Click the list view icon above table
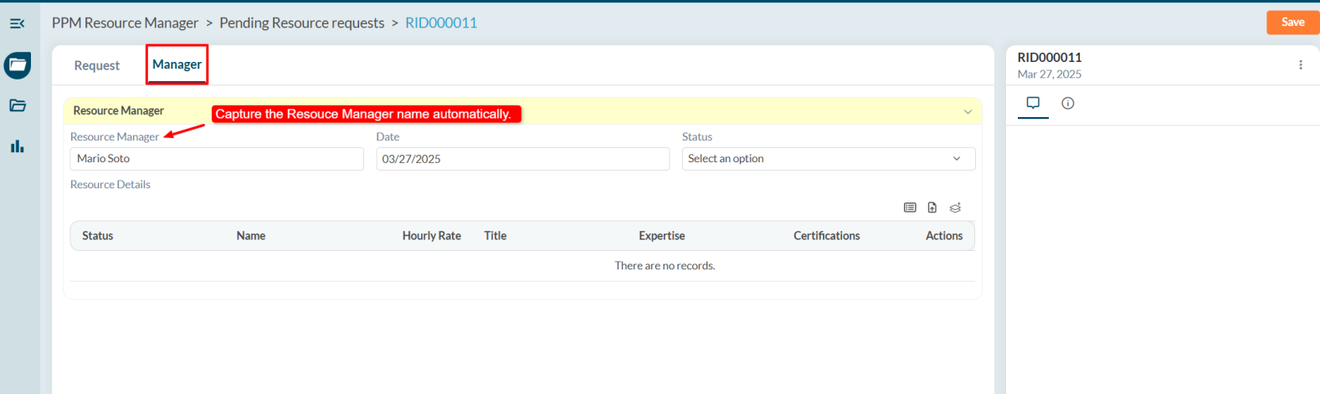The width and height of the screenshot is (1320, 394). [910, 207]
